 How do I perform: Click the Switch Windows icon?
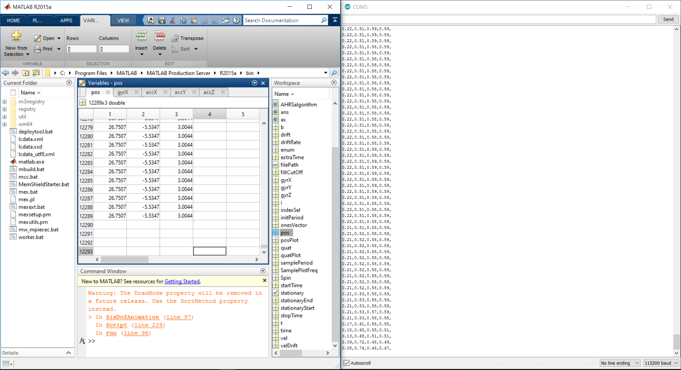tap(226, 20)
